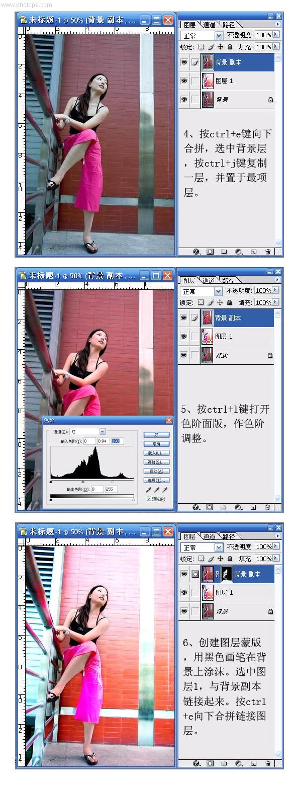Click the 好 button in the Levels dialog

coord(156,435)
